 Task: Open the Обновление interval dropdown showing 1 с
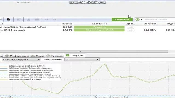pyautogui.click(x=82, y=59)
